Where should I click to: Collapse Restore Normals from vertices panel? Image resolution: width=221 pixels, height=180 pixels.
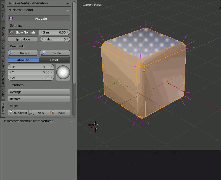tap(5, 121)
